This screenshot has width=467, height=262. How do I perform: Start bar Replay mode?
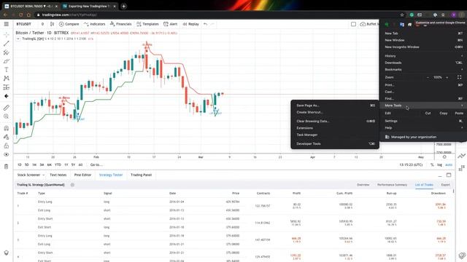[x=190, y=24]
